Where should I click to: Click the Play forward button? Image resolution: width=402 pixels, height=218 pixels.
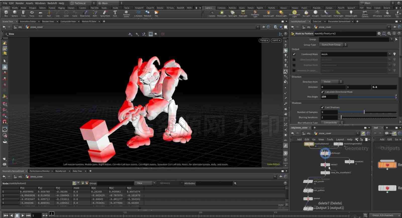[23, 215]
